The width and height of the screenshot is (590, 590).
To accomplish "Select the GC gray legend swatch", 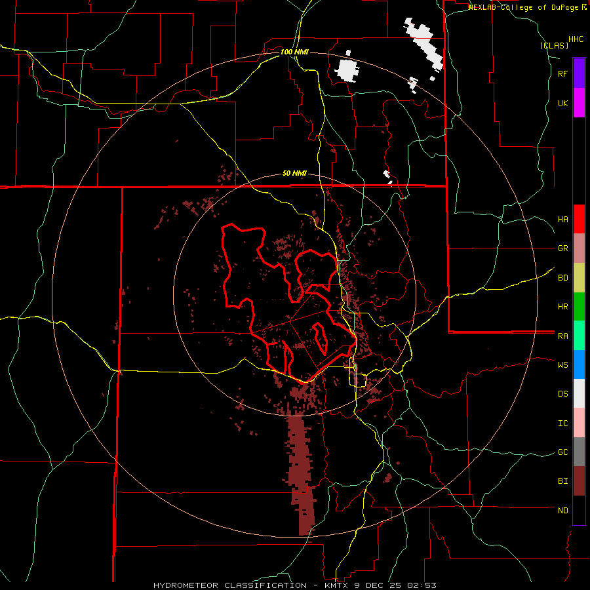I will pos(579,452).
